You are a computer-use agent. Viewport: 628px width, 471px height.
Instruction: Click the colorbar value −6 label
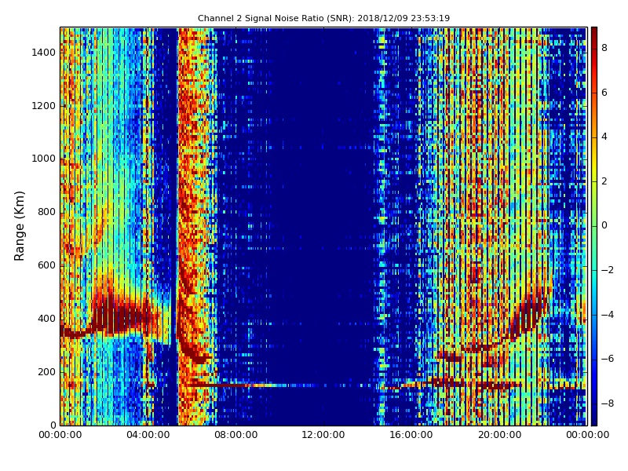pos(608,359)
